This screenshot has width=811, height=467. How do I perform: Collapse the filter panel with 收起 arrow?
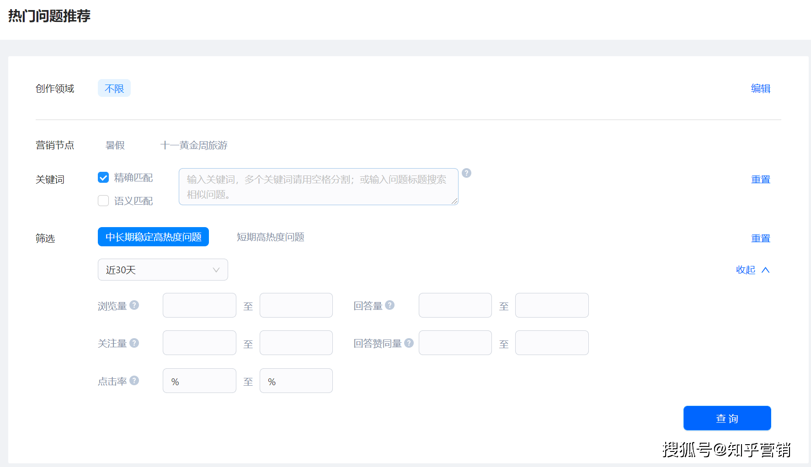tap(752, 270)
